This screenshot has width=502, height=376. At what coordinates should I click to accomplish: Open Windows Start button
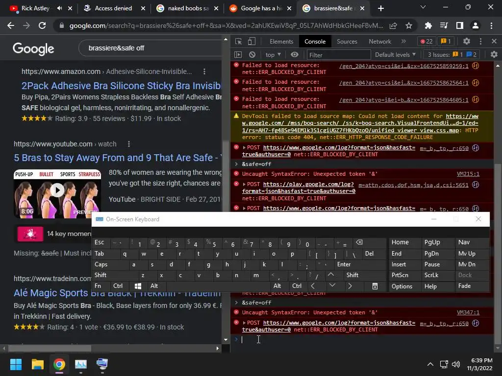tap(16, 364)
